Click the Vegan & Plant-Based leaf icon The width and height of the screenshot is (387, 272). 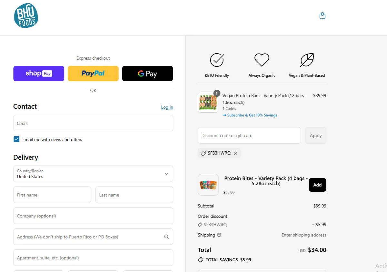click(307, 60)
